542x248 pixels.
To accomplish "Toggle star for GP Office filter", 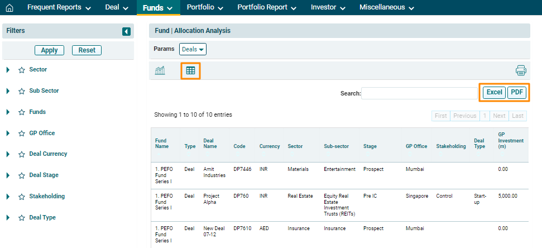I will [x=22, y=133].
